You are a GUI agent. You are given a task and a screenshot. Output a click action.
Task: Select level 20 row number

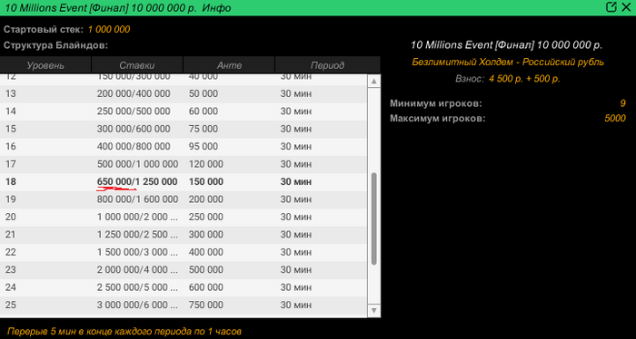pos(11,218)
